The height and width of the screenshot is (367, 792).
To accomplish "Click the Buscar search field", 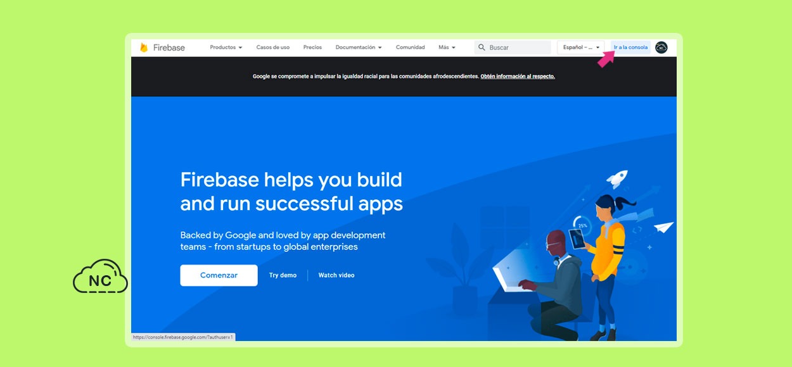I will click(x=513, y=47).
